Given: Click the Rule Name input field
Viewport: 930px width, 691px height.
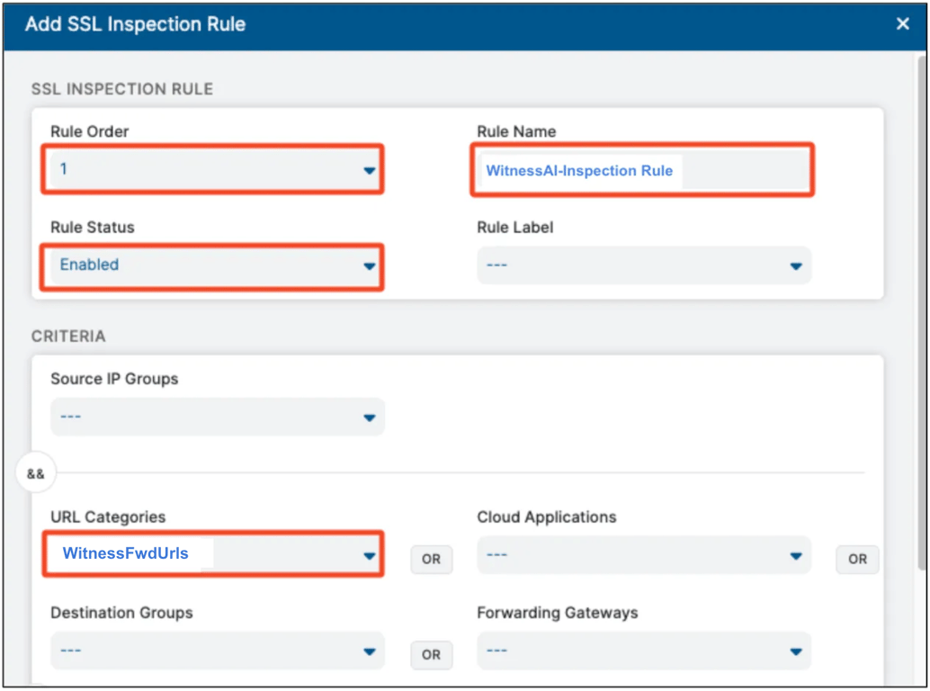Looking at the screenshot, I should tap(642, 170).
